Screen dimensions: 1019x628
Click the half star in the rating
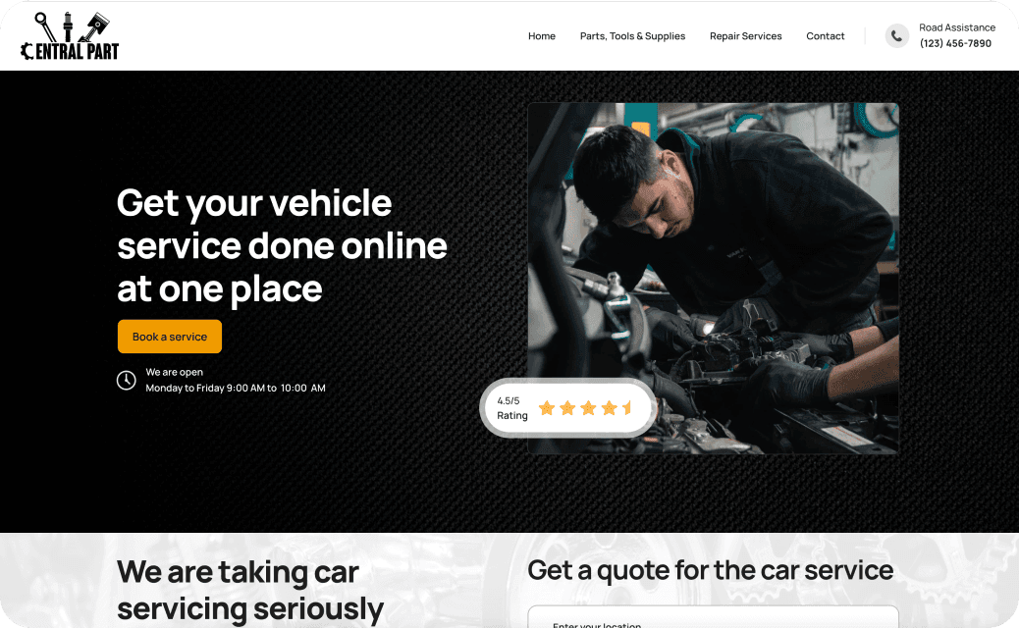tap(627, 408)
